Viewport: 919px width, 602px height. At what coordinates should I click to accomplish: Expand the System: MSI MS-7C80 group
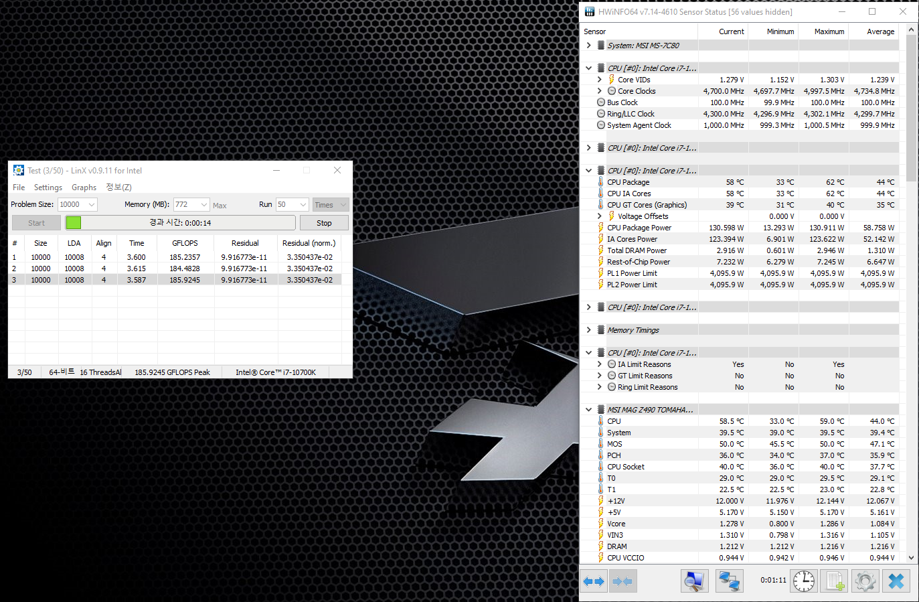click(x=589, y=46)
